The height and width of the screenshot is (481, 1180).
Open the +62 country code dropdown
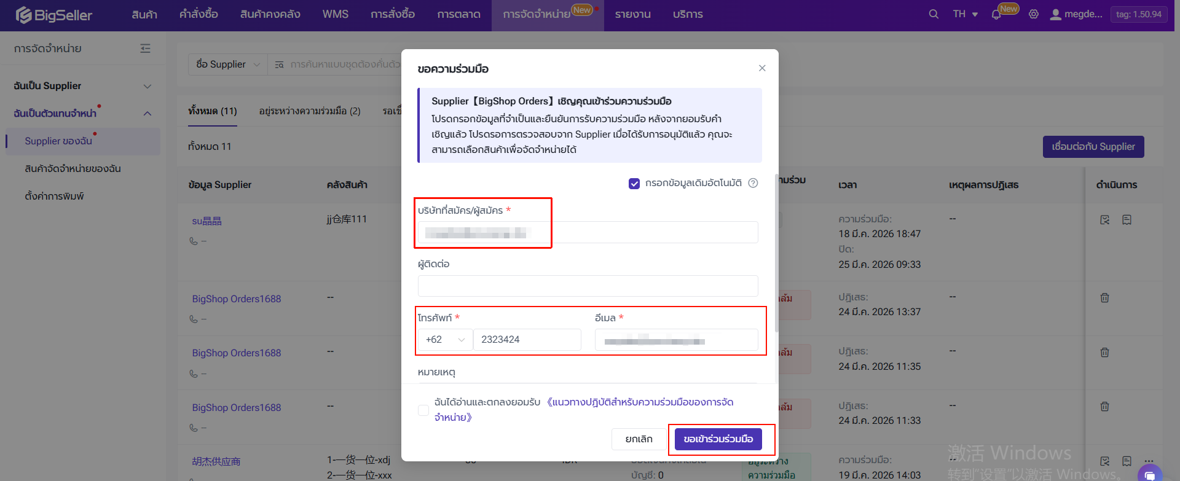[x=446, y=340]
